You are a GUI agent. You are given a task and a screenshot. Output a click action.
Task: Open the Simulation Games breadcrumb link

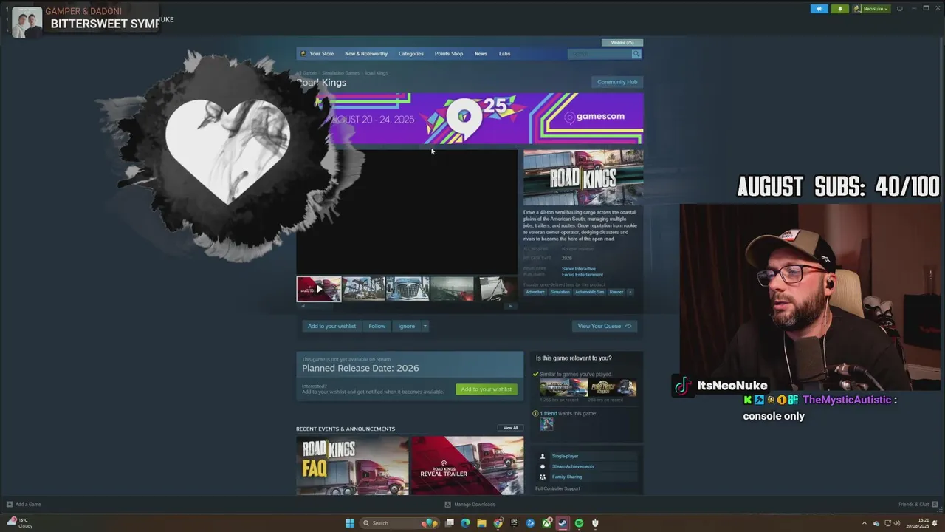click(x=340, y=73)
